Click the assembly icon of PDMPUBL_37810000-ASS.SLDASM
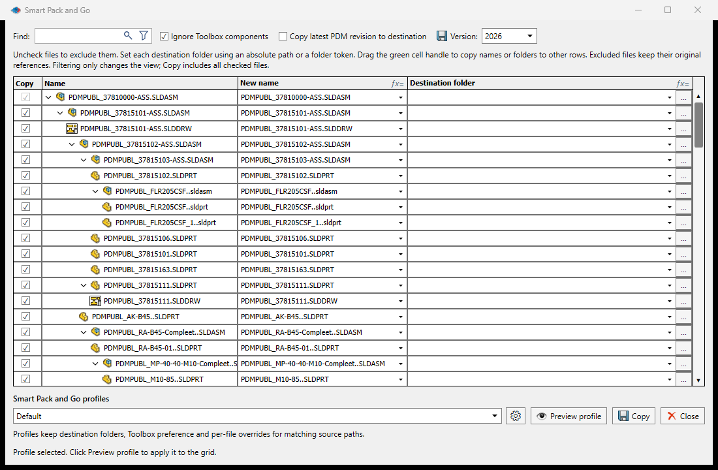The width and height of the screenshot is (718, 470). click(x=61, y=97)
